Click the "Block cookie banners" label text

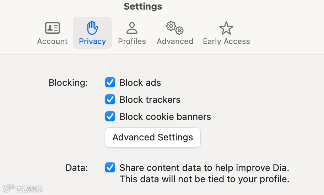pos(165,117)
